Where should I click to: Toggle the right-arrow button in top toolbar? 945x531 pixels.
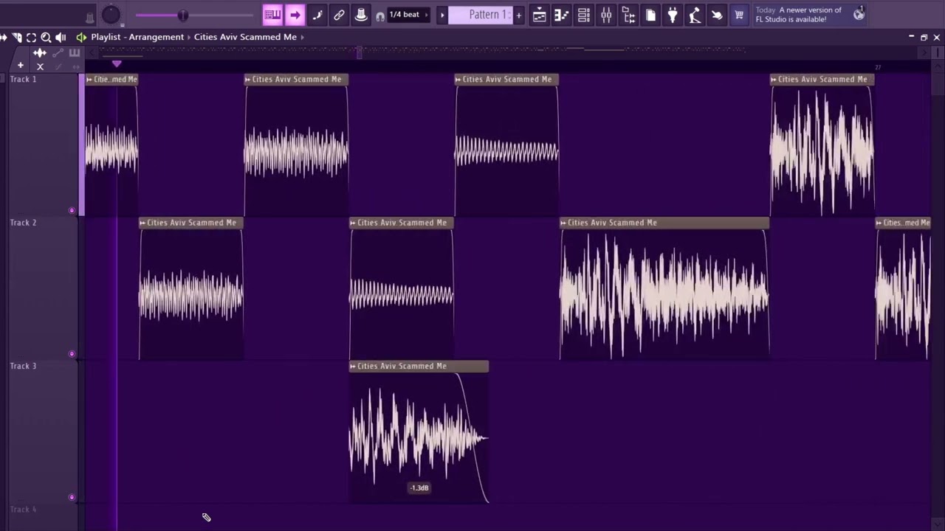tap(295, 15)
